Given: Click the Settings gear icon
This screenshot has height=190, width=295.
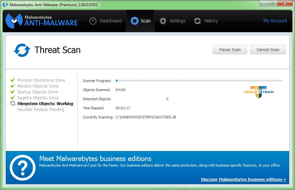Looking at the screenshot, I should point(163,21).
